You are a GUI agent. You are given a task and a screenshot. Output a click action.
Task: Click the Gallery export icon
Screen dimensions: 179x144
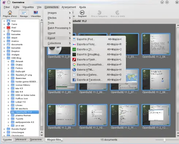pyautogui.click(x=74, y=75)
